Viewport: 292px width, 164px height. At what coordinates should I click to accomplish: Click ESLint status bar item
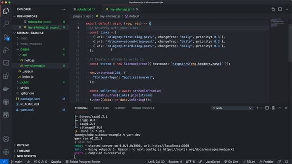(249, 162)
